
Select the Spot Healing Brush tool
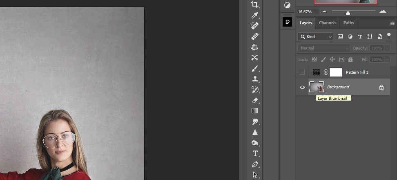coord(255,26)
